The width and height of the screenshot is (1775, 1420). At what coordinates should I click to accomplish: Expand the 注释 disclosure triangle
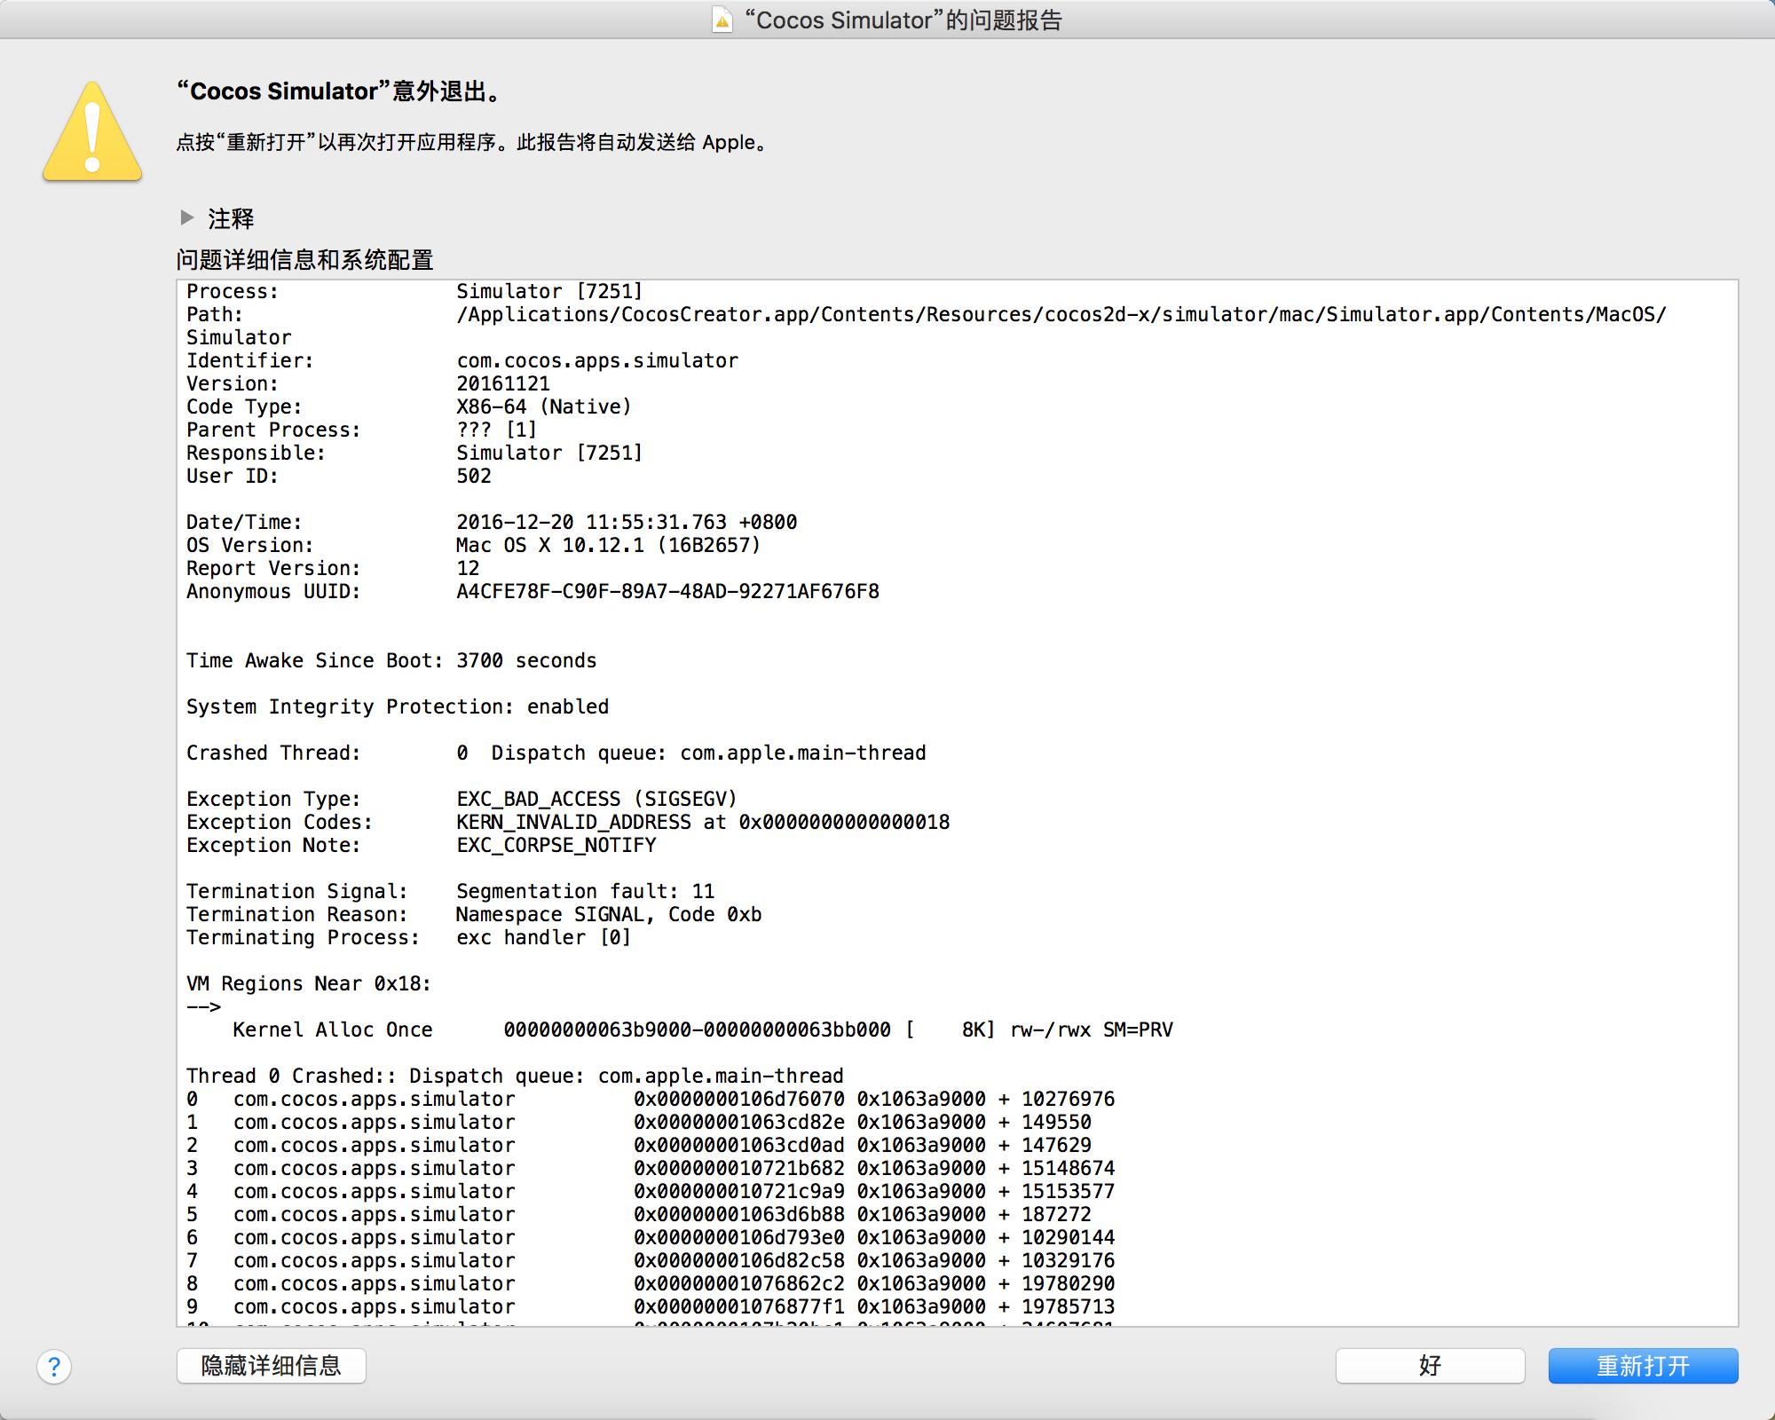pos(186,217)
